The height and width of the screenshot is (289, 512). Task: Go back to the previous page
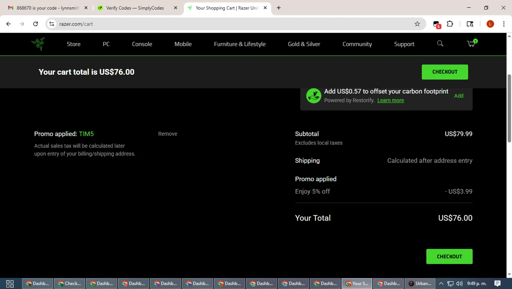tap(9, 24)
